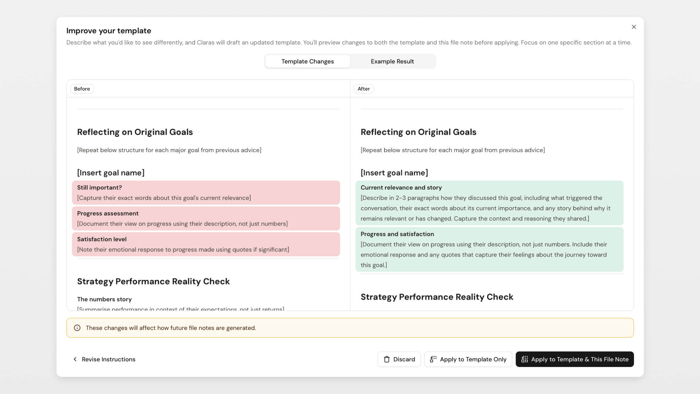Viewport: 700px width, 394px height.
Task: Close the Improve your template dialog
Action: pos(634,27)
